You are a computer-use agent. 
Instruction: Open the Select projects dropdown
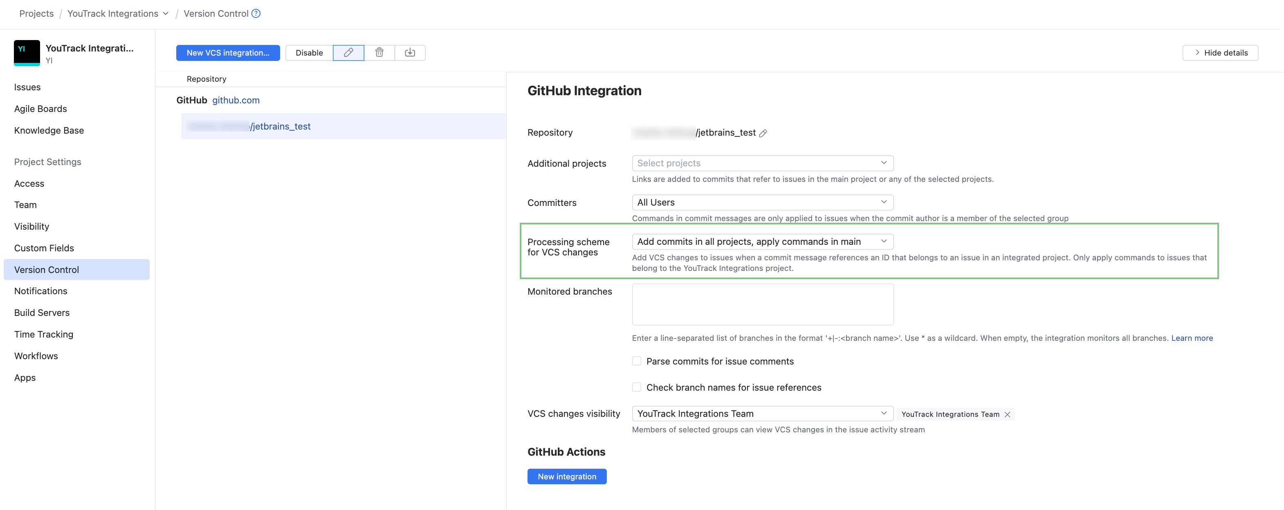click(762, 163)
